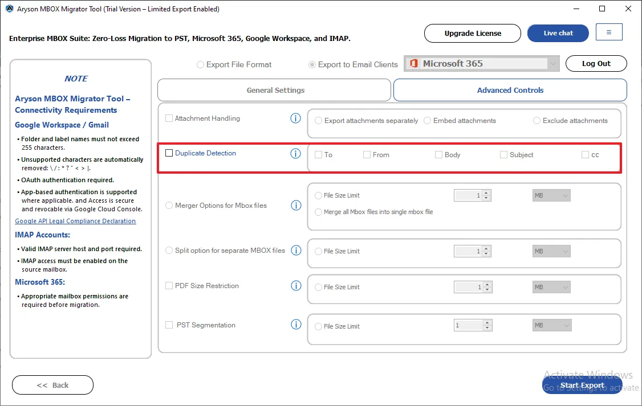This screenshot has width=642, height=406.
Task: Enable the PST Segmentation checkbox
Action: [169, 325]
